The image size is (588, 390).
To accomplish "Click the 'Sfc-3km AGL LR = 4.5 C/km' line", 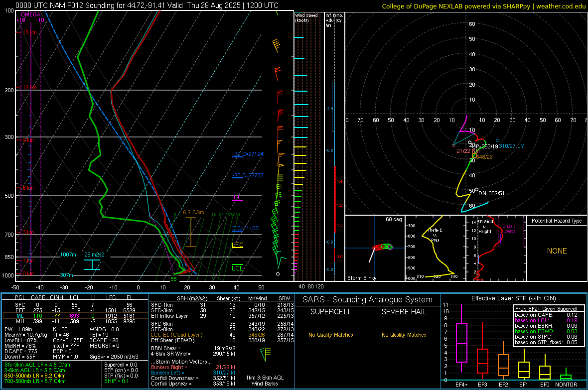I will pos(37,365).
